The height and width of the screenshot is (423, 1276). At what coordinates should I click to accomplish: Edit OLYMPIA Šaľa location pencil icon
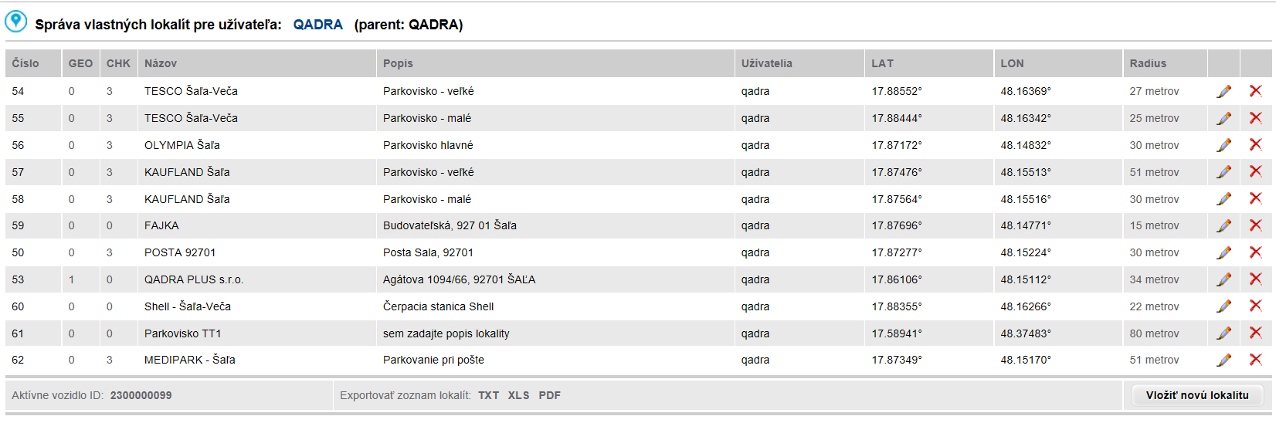(x=1223, y=145)
